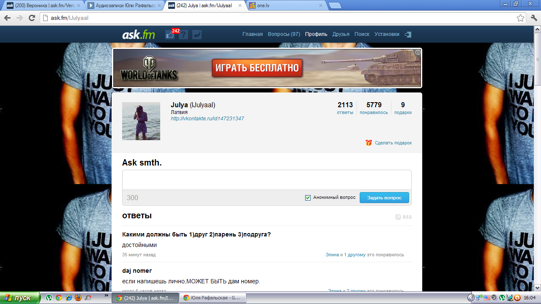This screenshot has height=304, width=541.
Task: Reload the ask.fm page
Action: point(32,18)
